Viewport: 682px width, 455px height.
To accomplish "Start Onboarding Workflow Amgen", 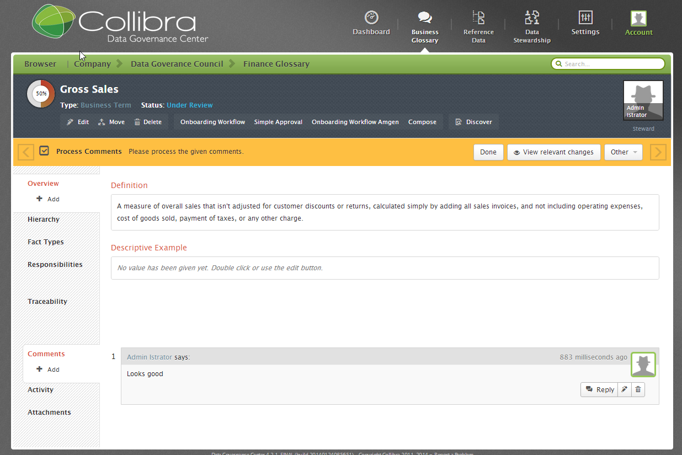I will coord(355,122).
